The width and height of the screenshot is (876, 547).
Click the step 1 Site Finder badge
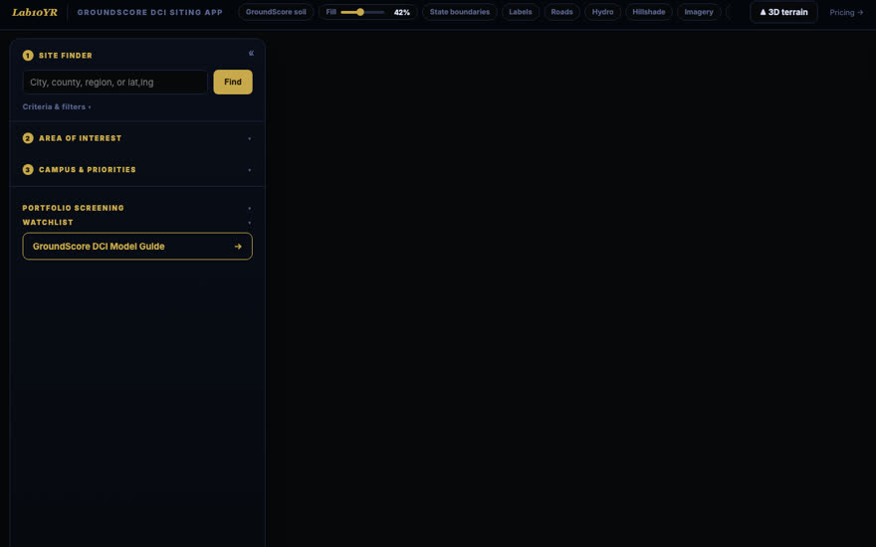point(28,56)
